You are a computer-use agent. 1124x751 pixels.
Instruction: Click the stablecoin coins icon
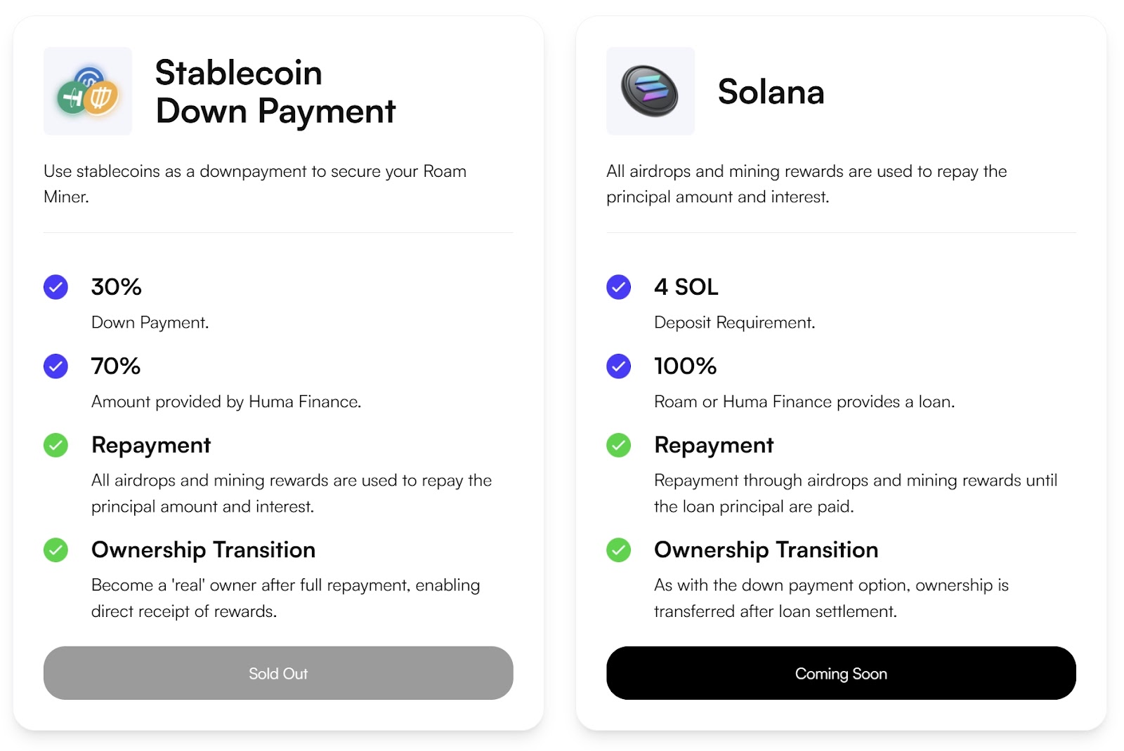(88, 91)
